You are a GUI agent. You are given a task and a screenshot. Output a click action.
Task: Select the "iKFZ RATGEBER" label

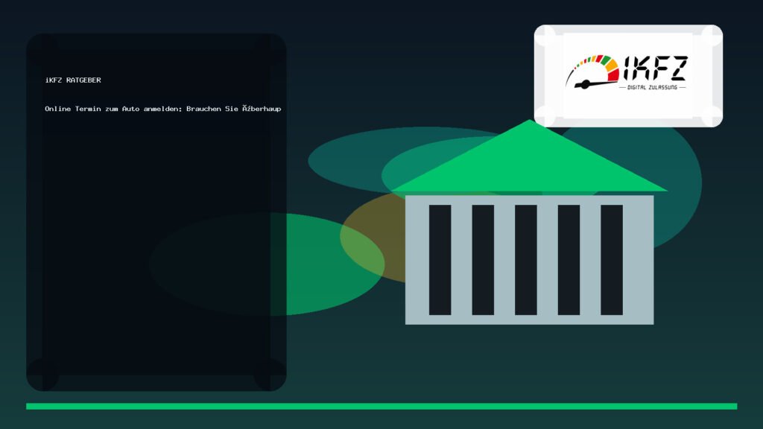(x=73, y=80)
